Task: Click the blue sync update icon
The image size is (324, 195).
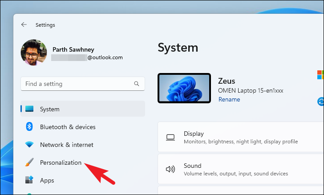Action: (x=321, y=102)
